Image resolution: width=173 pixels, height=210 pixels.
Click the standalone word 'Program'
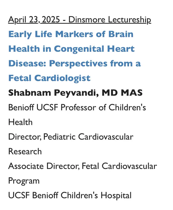click(x=24, y=181)
